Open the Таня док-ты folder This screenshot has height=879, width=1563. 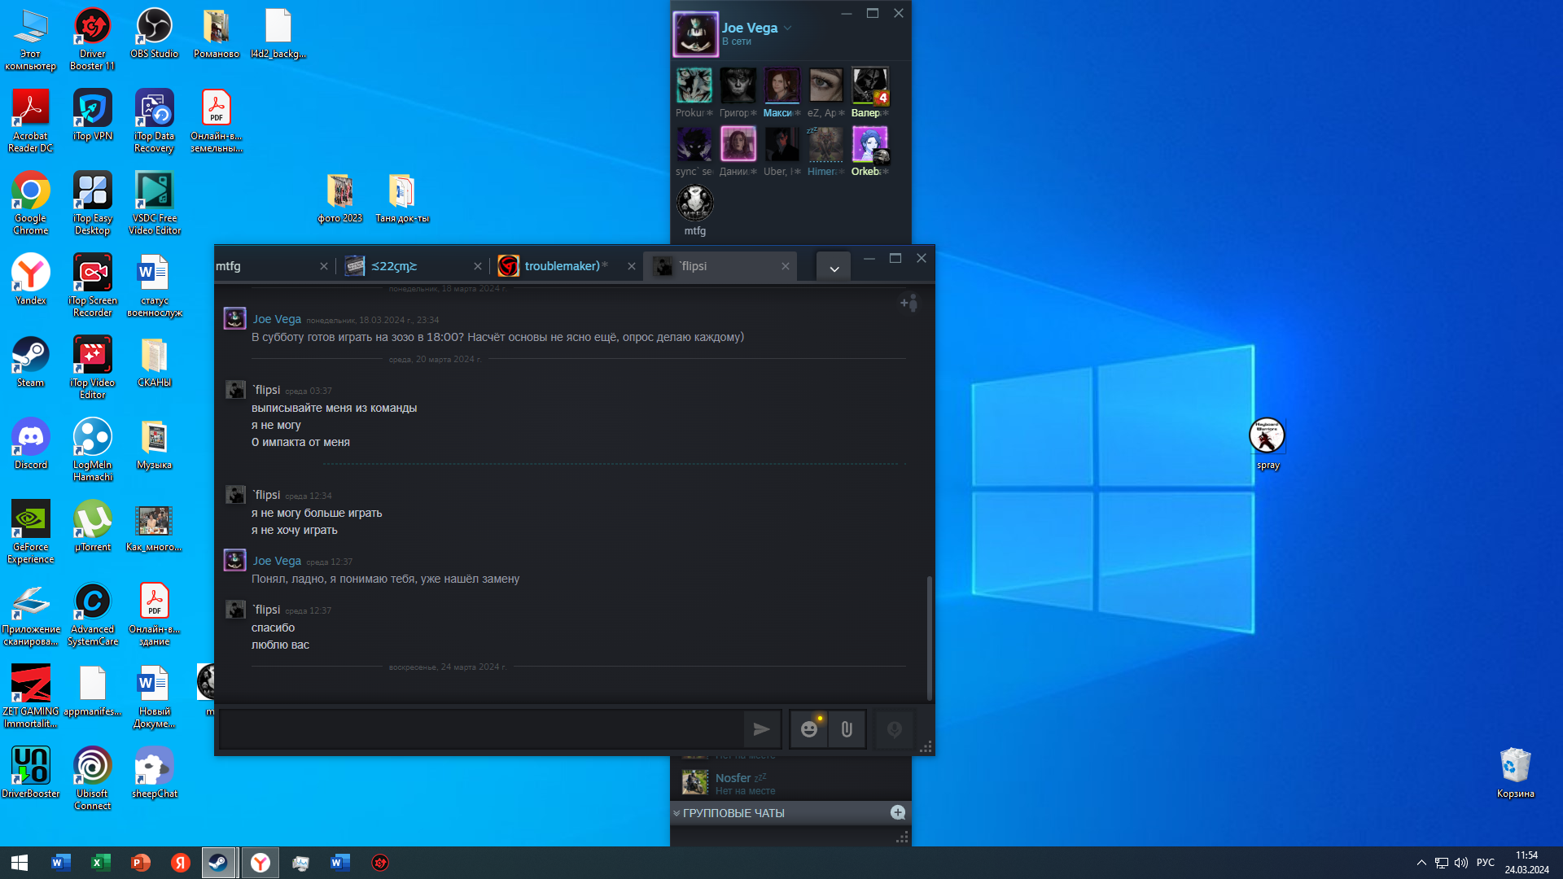[x=402, y=198]
